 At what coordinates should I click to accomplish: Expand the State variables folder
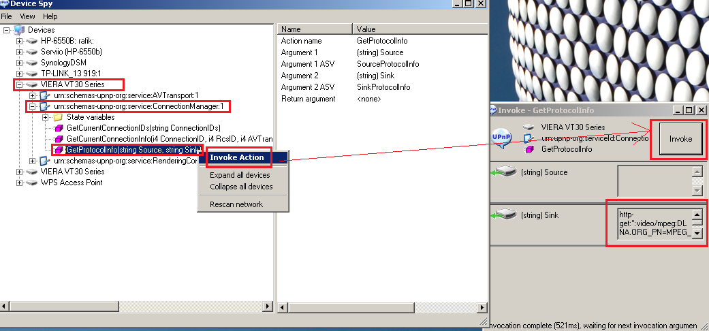46,117
